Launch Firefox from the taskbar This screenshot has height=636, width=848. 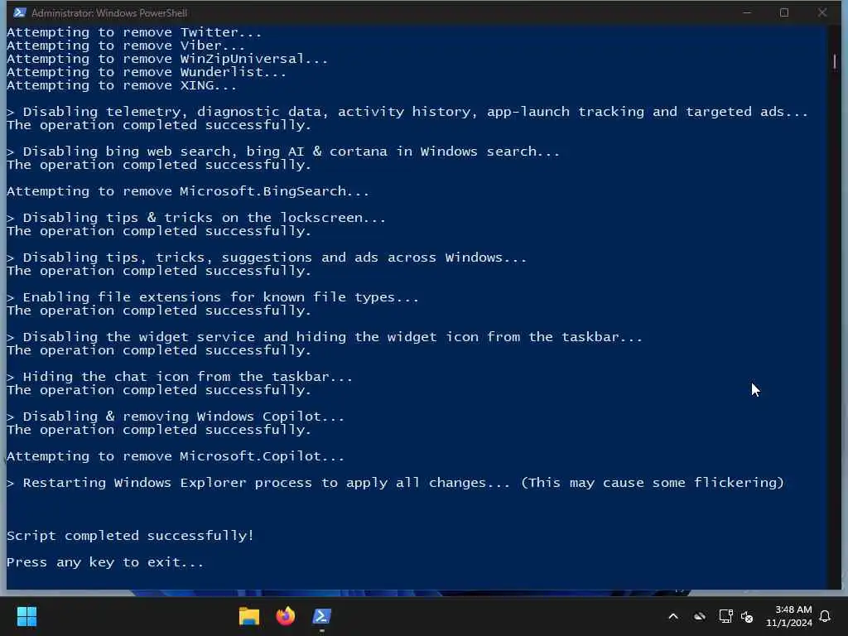click(x=286, y=616)
